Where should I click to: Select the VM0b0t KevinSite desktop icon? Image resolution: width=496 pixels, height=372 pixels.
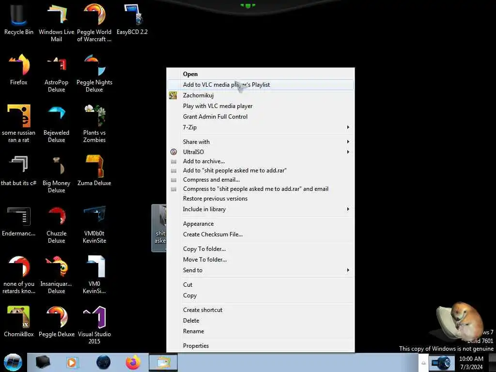[x=94, y=224]
